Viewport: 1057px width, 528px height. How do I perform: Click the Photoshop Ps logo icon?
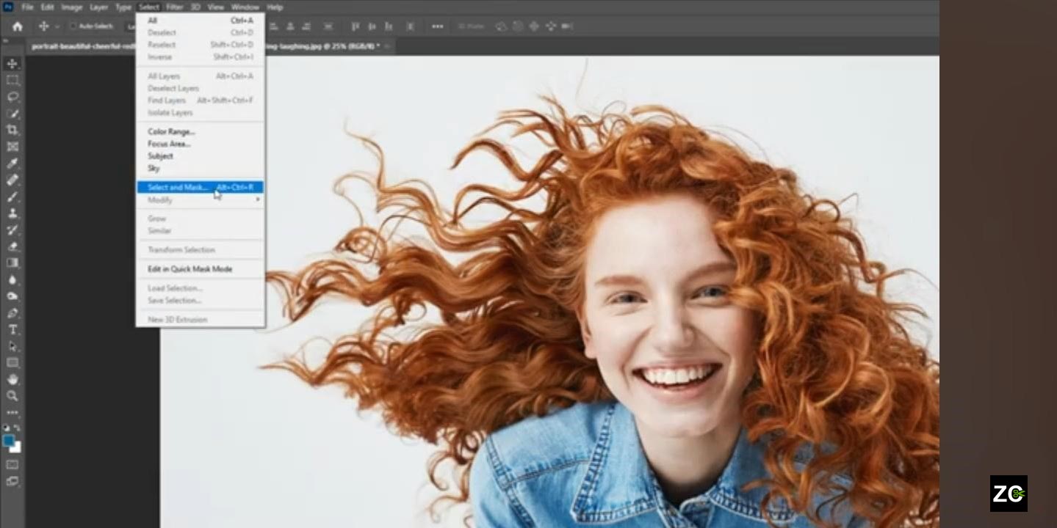pyautogui.click(x=8, y=7)
